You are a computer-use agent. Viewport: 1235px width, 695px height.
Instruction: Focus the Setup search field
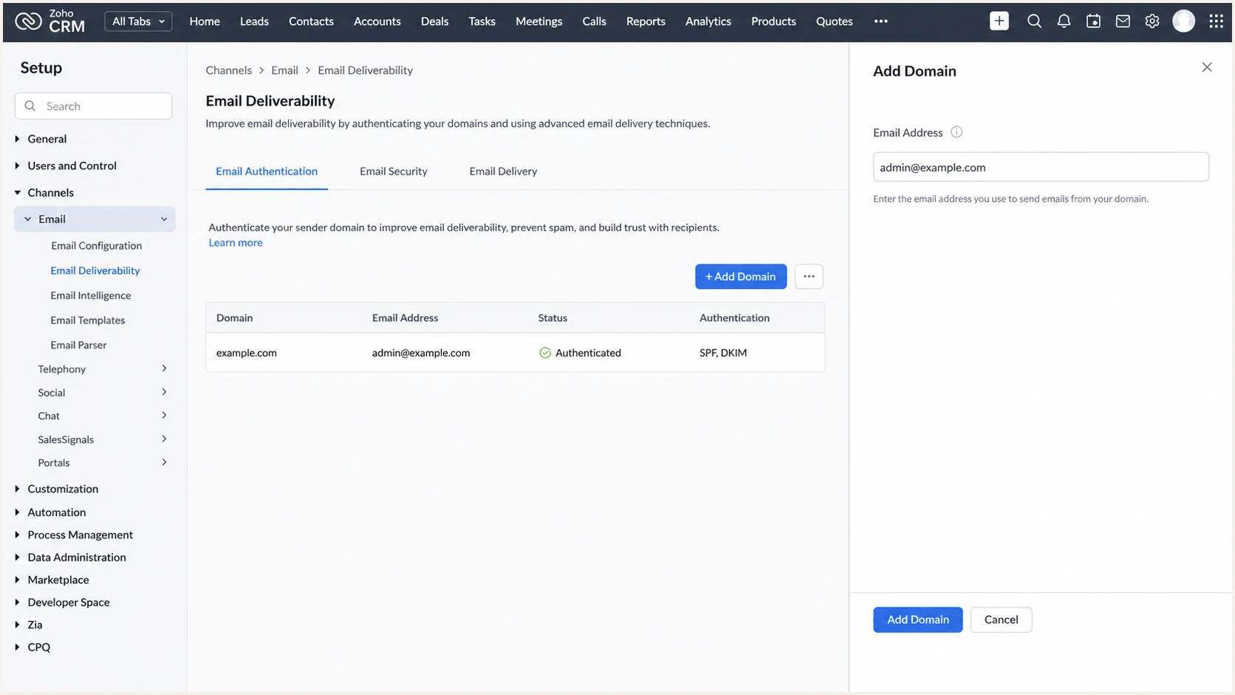93,106
